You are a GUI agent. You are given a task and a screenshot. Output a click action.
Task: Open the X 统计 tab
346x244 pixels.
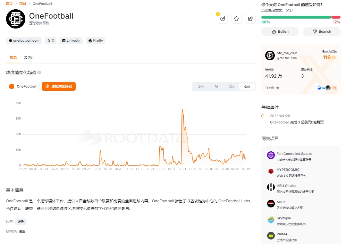(x=29, y=57)
